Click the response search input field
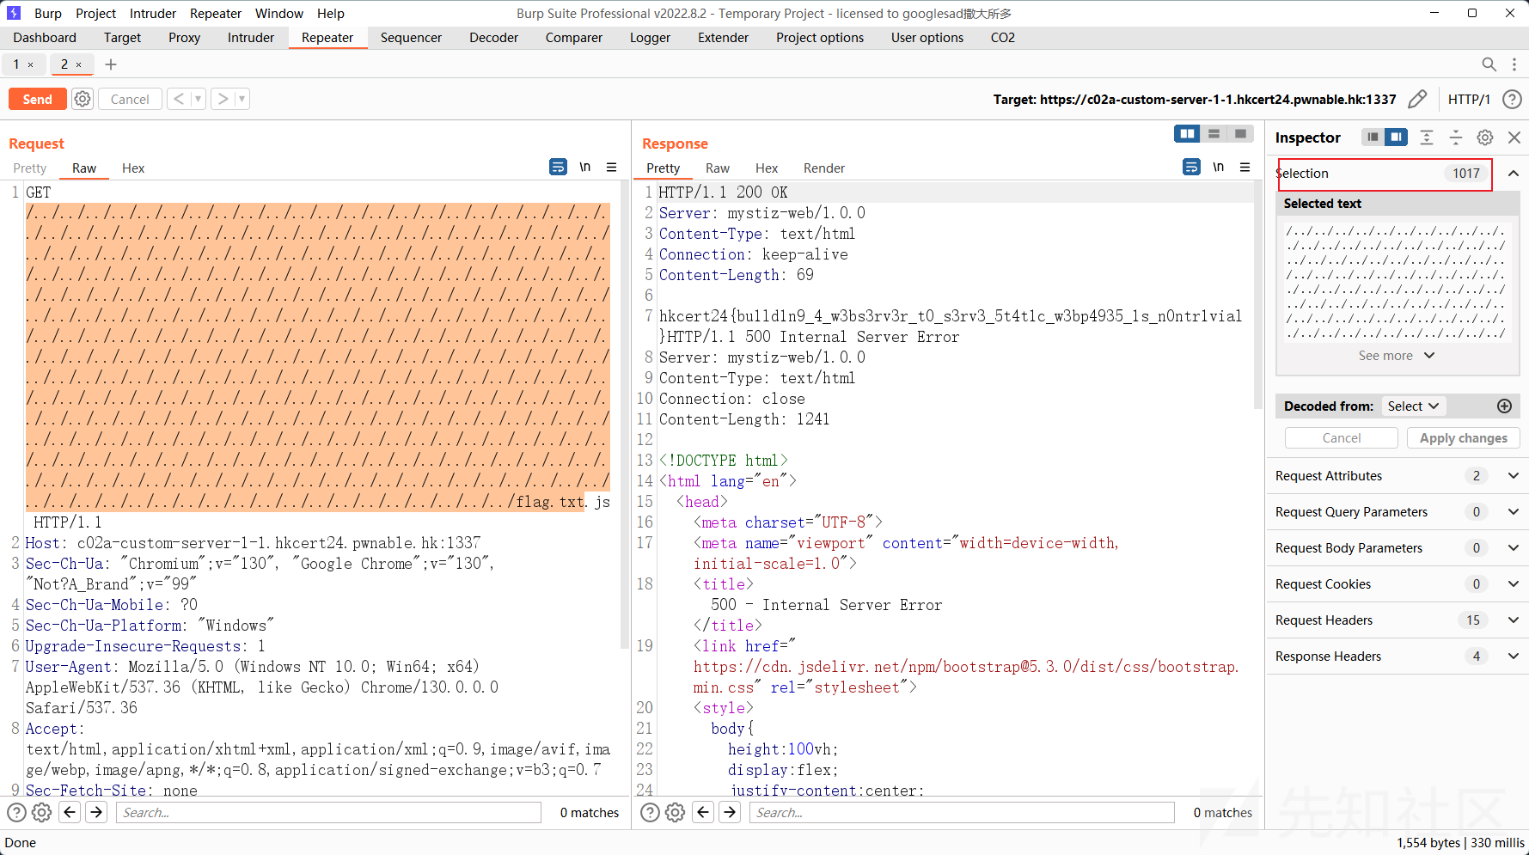Image resolution: width=1529 pixels, height=855 pixels. coord(963,812)
